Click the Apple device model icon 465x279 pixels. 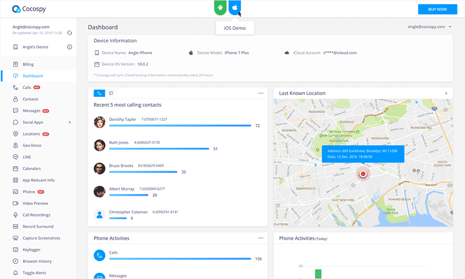click(x=191, y=53)
